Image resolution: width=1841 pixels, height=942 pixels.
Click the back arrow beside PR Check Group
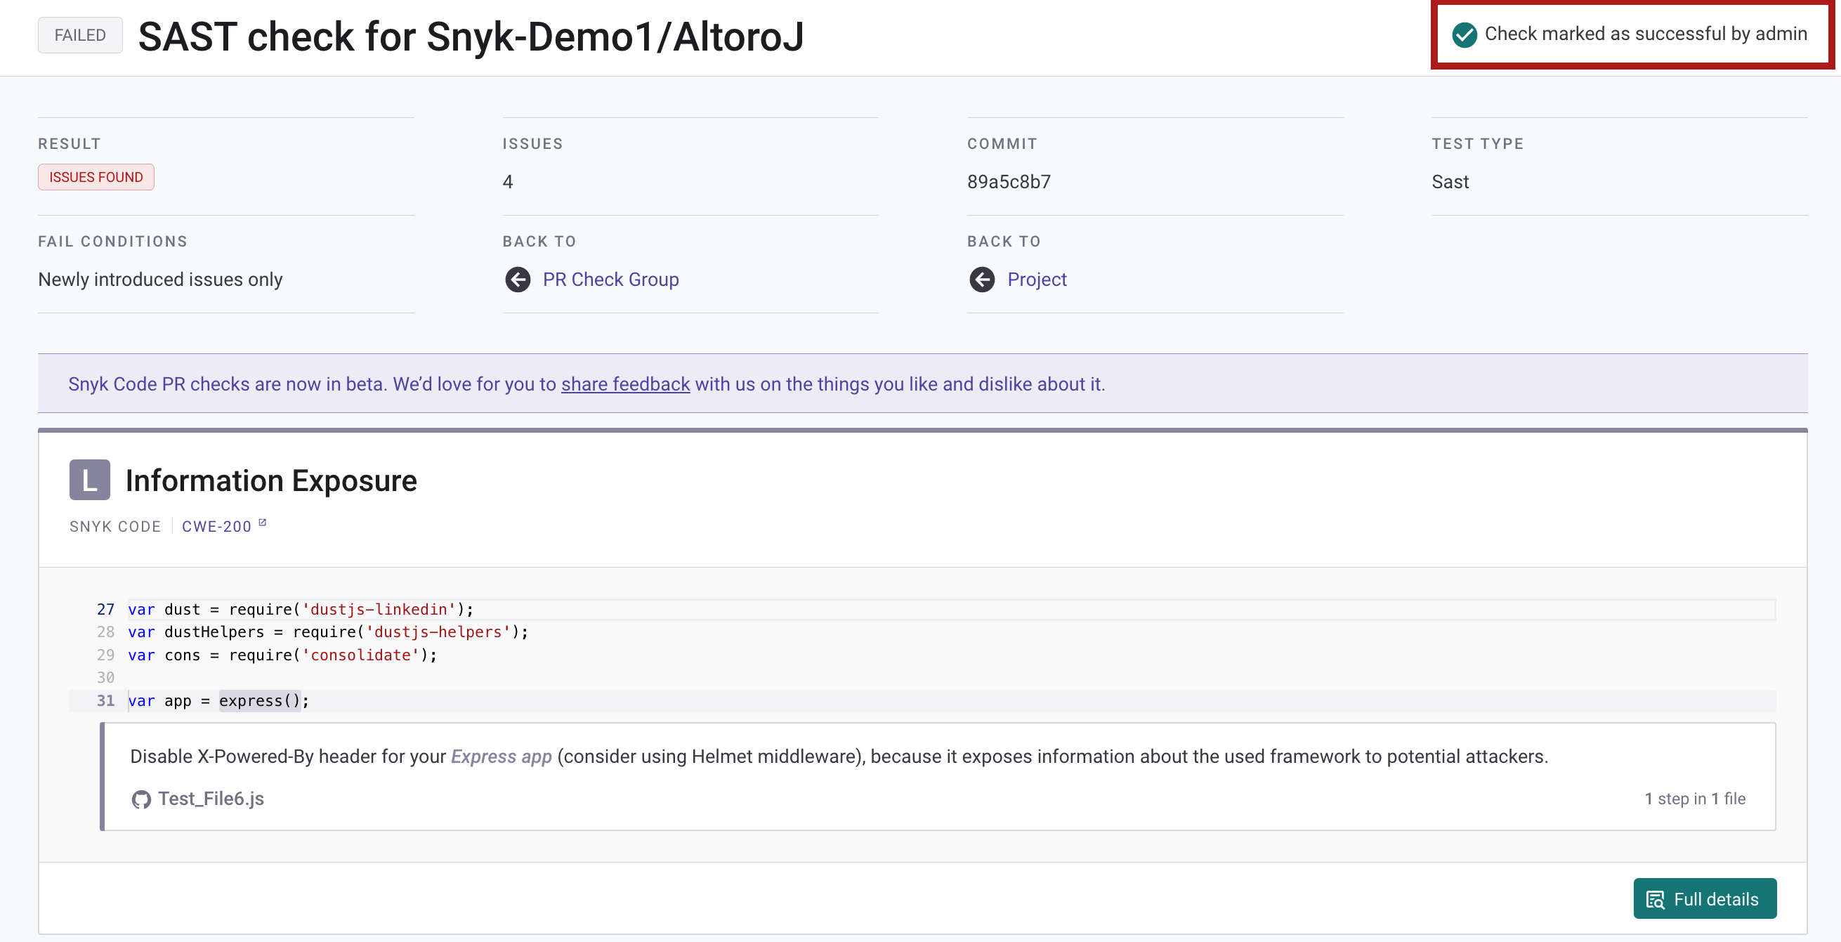[x=518, y=280]
